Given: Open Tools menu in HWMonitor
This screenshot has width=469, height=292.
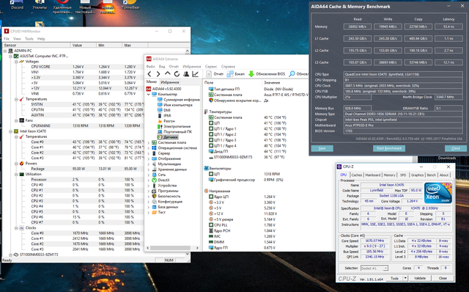Looking at the screenshot, I should tap(29, 39).
